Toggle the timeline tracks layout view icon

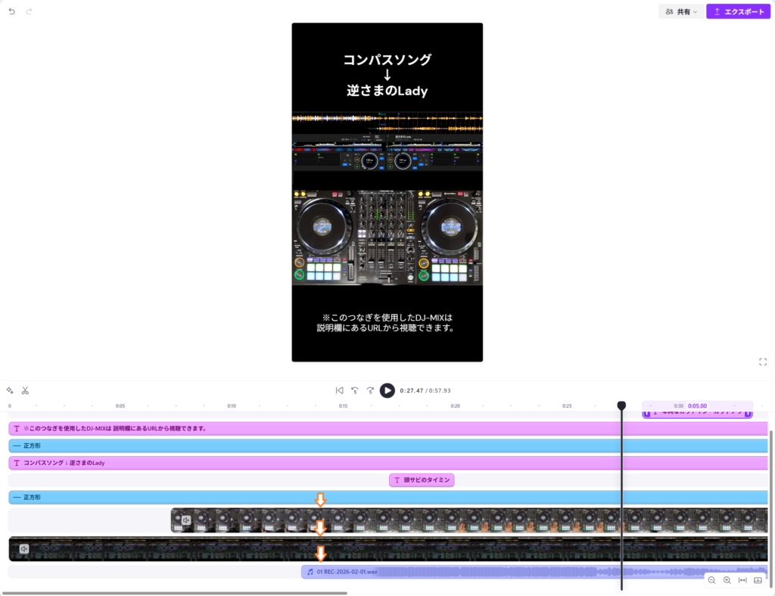click(x=758, y=580)
